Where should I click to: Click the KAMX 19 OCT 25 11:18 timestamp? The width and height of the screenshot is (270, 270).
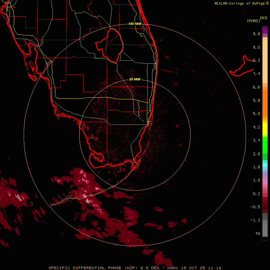click(194, 268)
